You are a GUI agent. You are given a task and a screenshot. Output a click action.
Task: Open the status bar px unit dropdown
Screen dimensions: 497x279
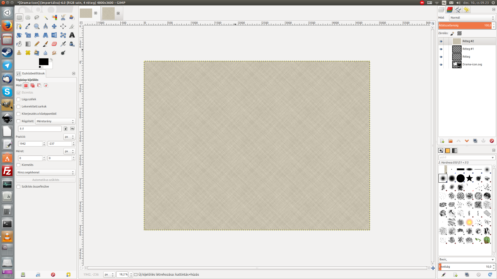tap(109, 274)
